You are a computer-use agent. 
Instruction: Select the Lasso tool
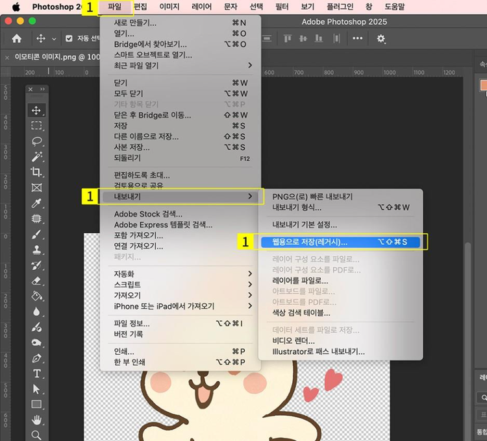[x=36, y=141]
